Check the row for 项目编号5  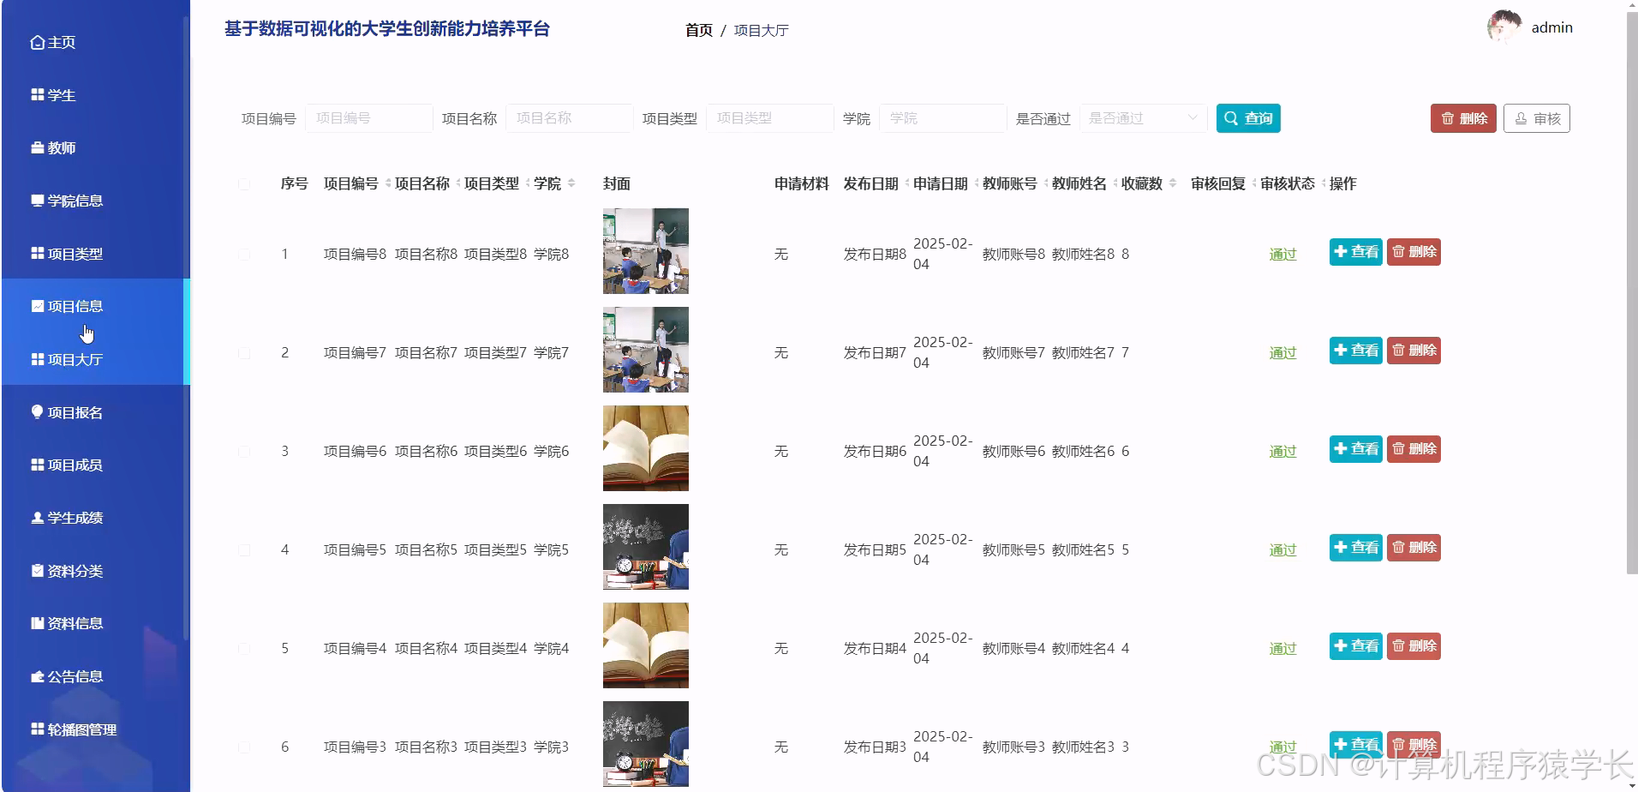(244, 550)
